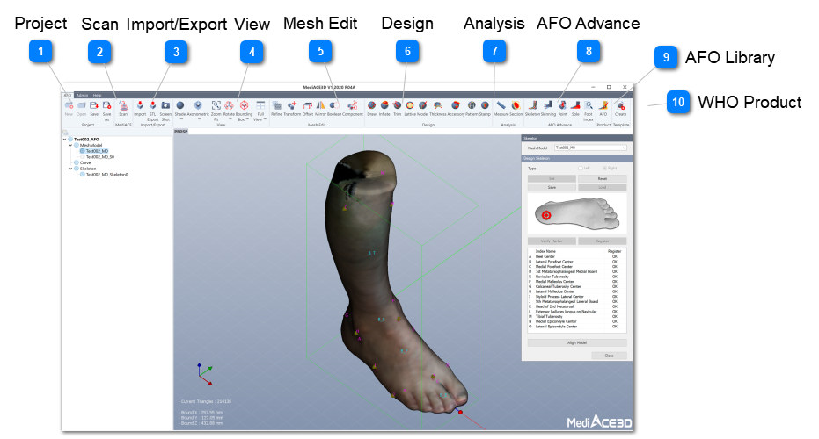Take a Screen Shot of the view
The width and height of the screenshot is (819, 439).
point(165,111)
